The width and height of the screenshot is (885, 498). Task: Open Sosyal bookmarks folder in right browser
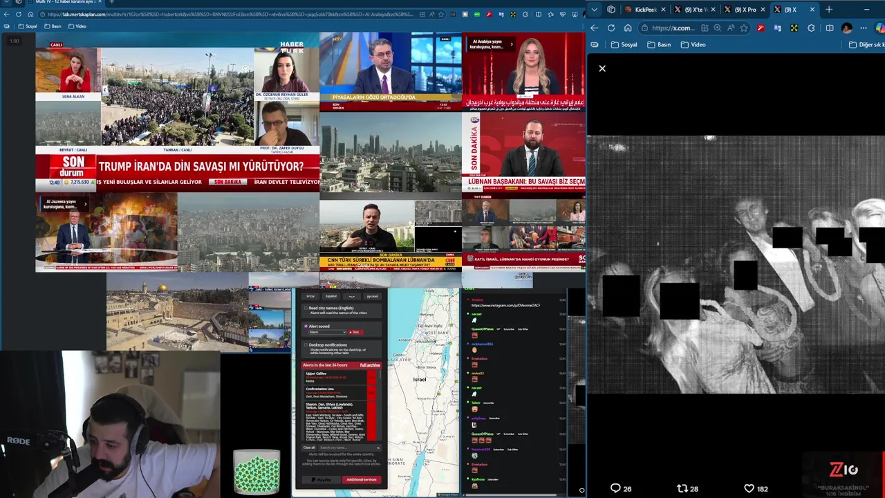tap(624, 44)
